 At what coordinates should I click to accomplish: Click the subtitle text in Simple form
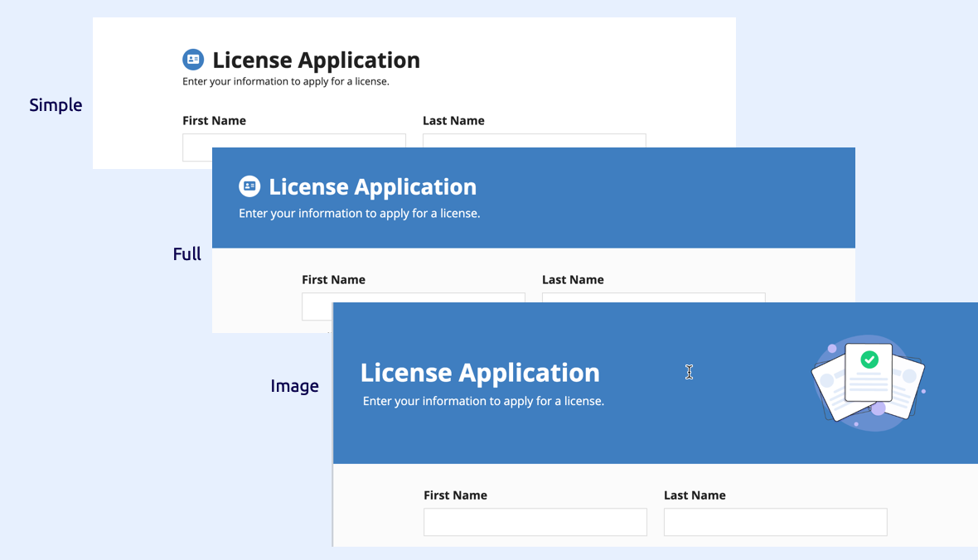pyautogui.click(x=286, y=82)
